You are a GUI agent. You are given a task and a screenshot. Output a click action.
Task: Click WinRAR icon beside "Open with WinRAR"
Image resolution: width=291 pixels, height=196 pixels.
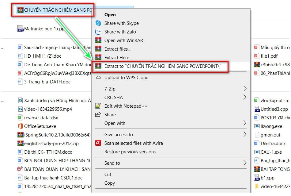(x=98, y=40)
